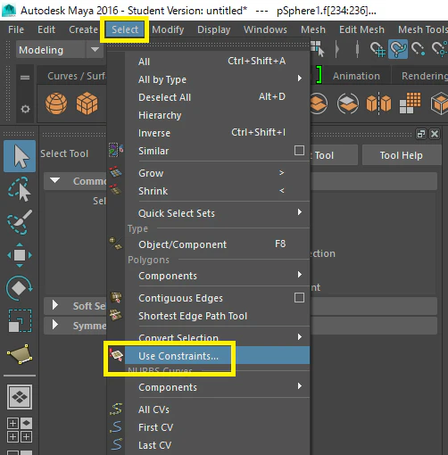
Task: Choose the Scale tool
Action: 20,320
